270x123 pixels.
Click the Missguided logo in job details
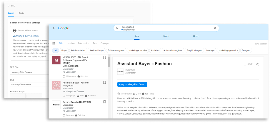[x=120, y=71]
